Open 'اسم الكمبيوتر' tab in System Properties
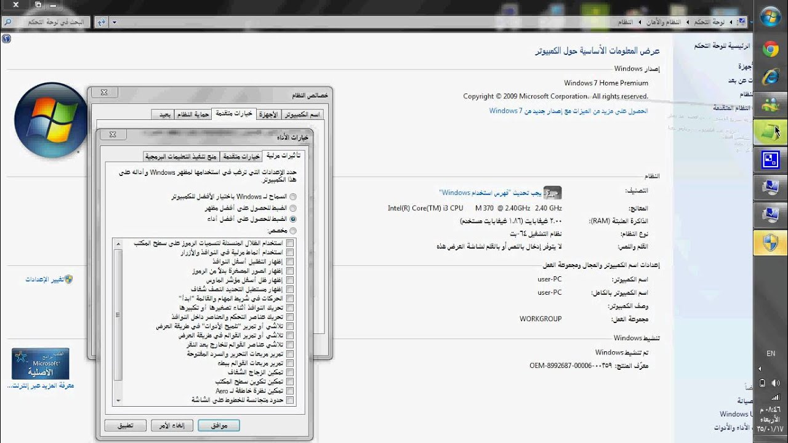The height and width of the screenshot is (443, 788). point(302,115)
